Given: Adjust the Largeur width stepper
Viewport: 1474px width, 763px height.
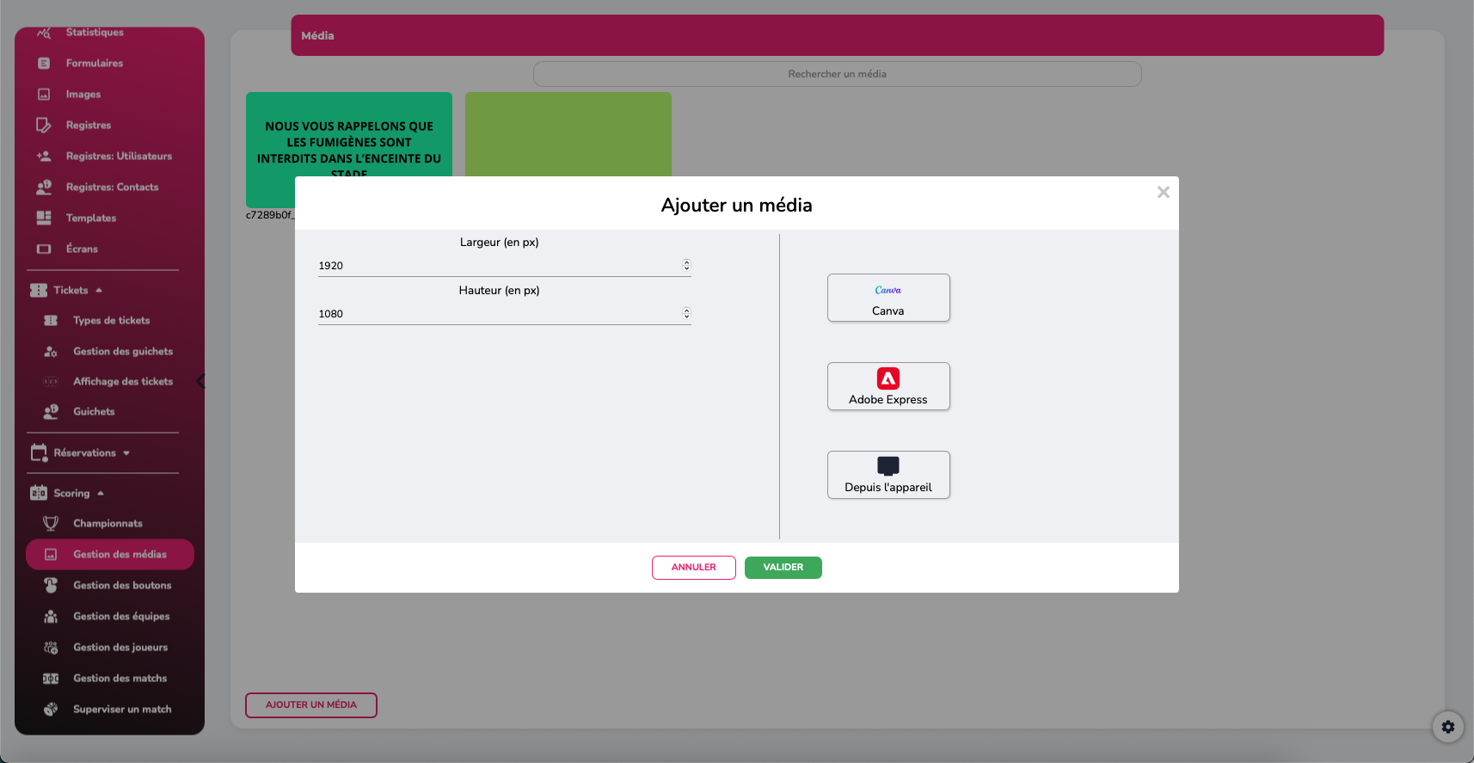Looking at the screenshot, I should point(686,265).
